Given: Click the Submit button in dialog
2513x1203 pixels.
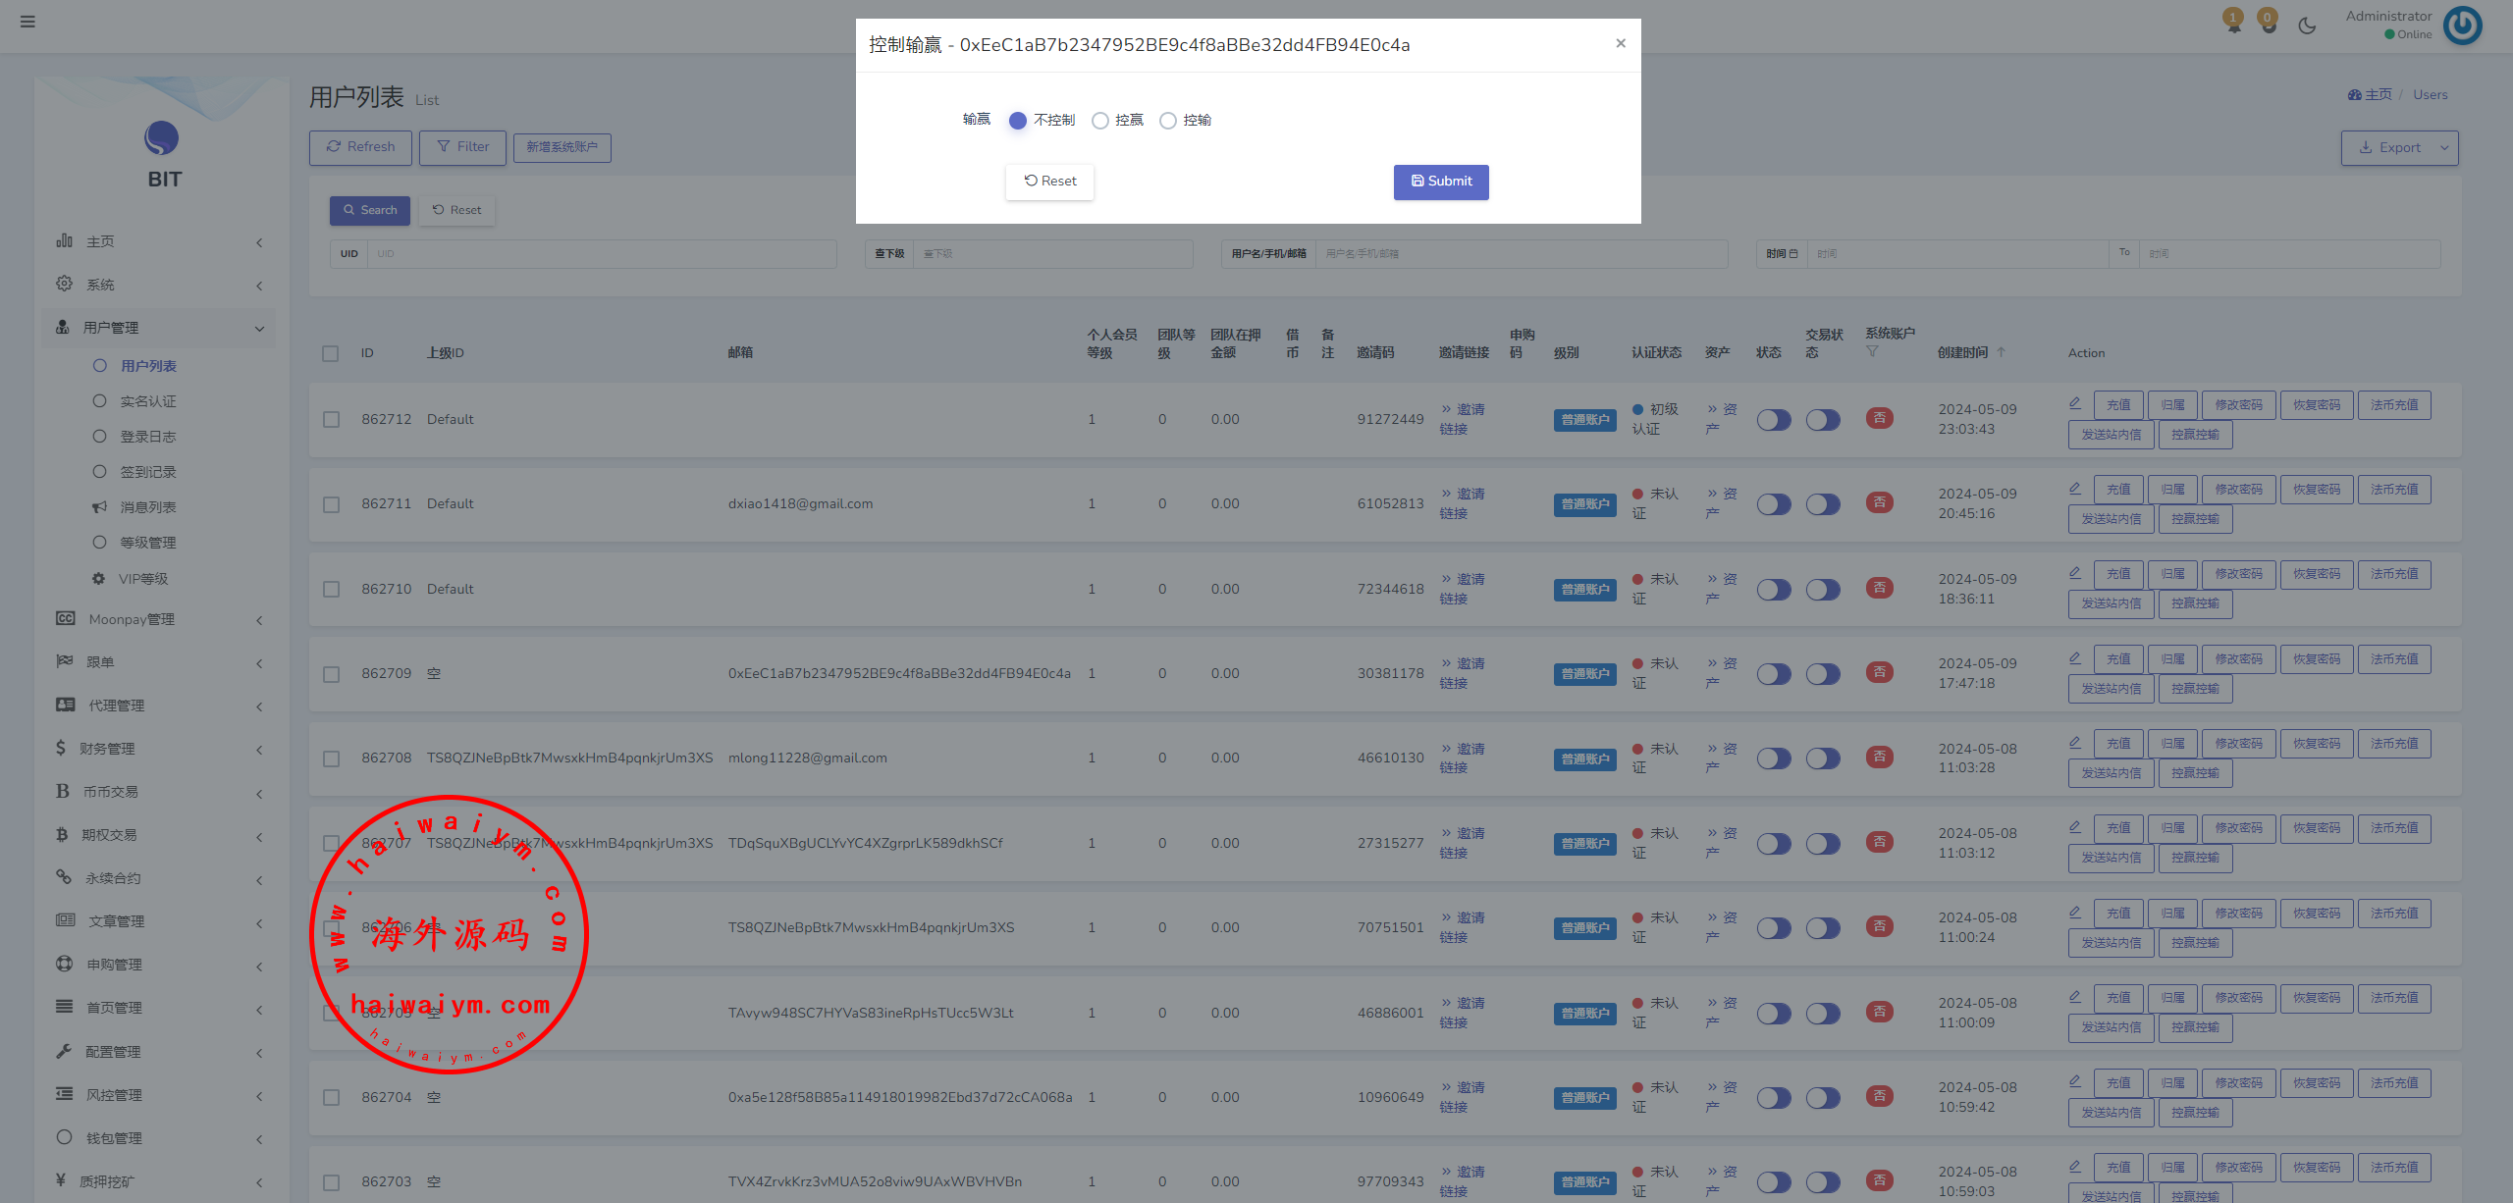Looking at the screenshot, I should [1441, 182].
